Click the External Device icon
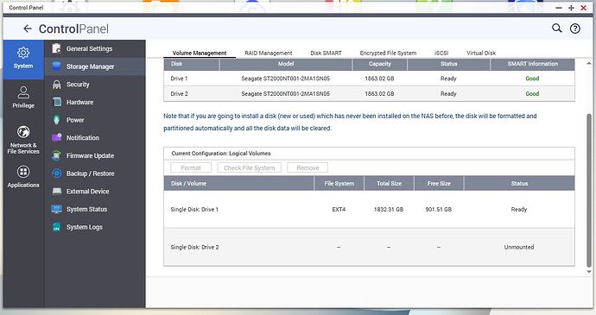Screen dimensions: 596x315 (57, 191)
